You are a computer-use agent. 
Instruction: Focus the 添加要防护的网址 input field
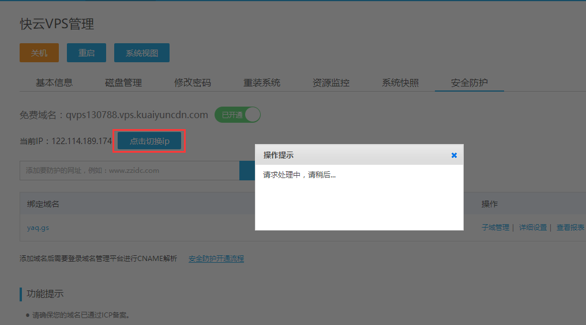129,171
